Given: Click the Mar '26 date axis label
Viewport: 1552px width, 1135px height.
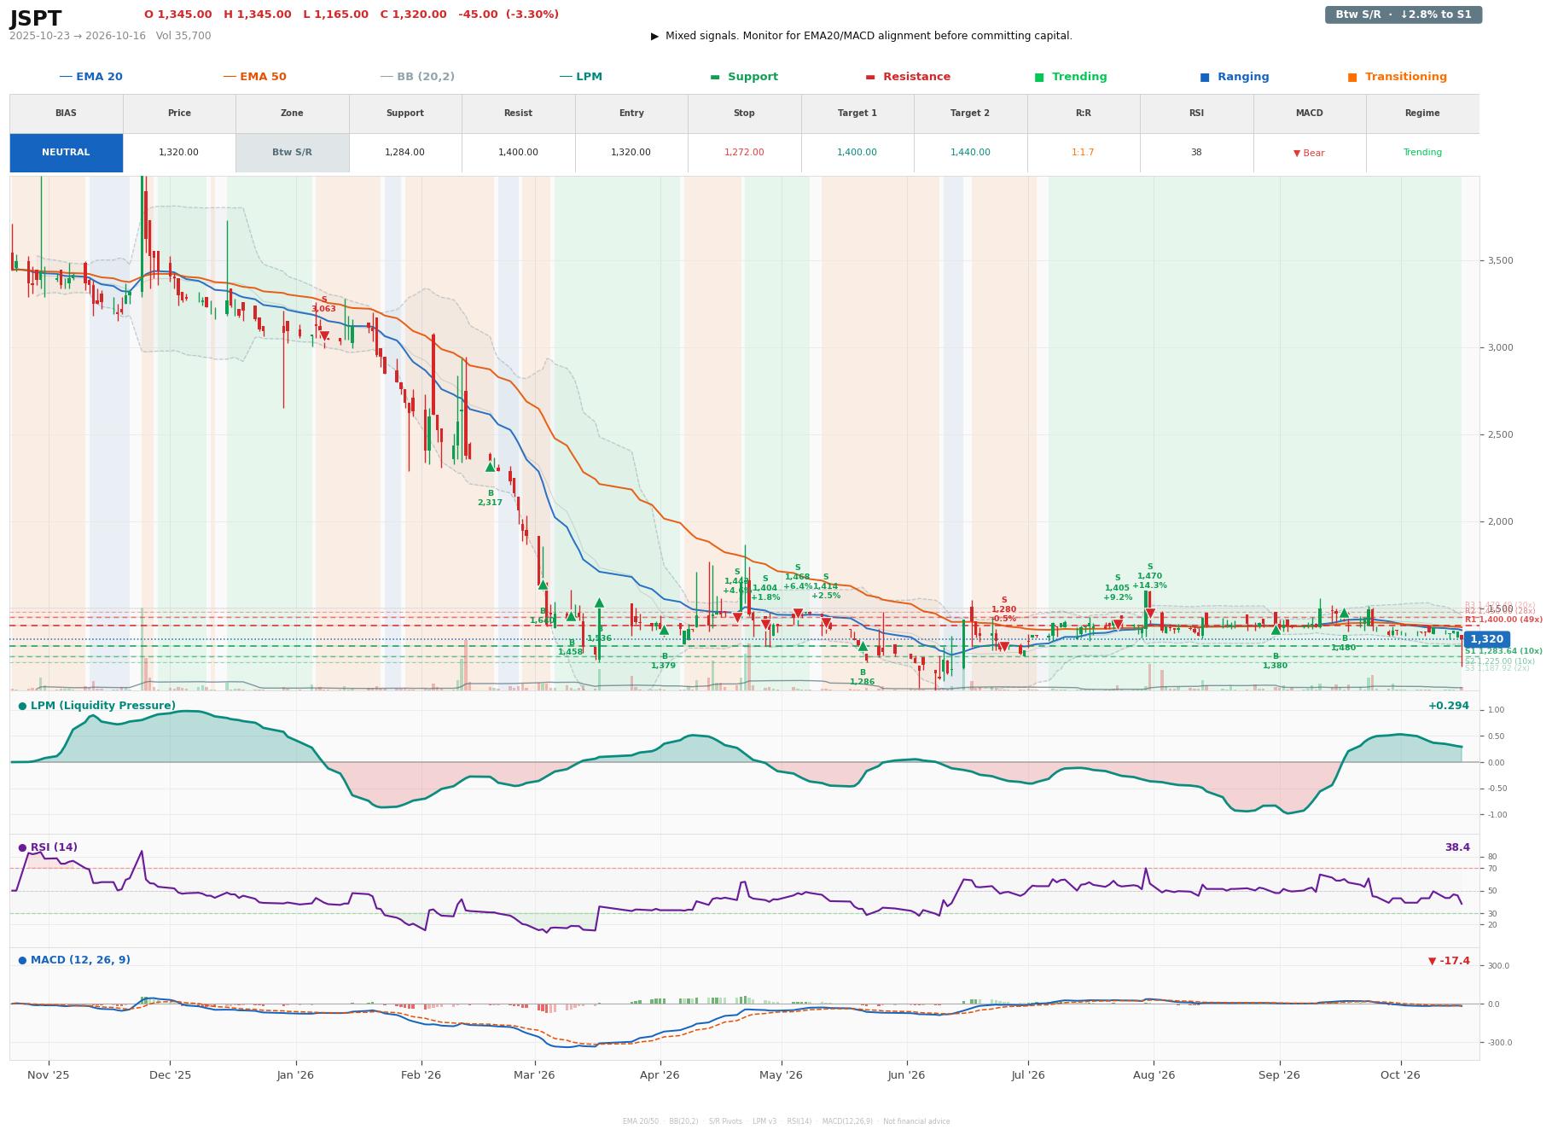Looking at the screenshot, I should point(534,1075).
